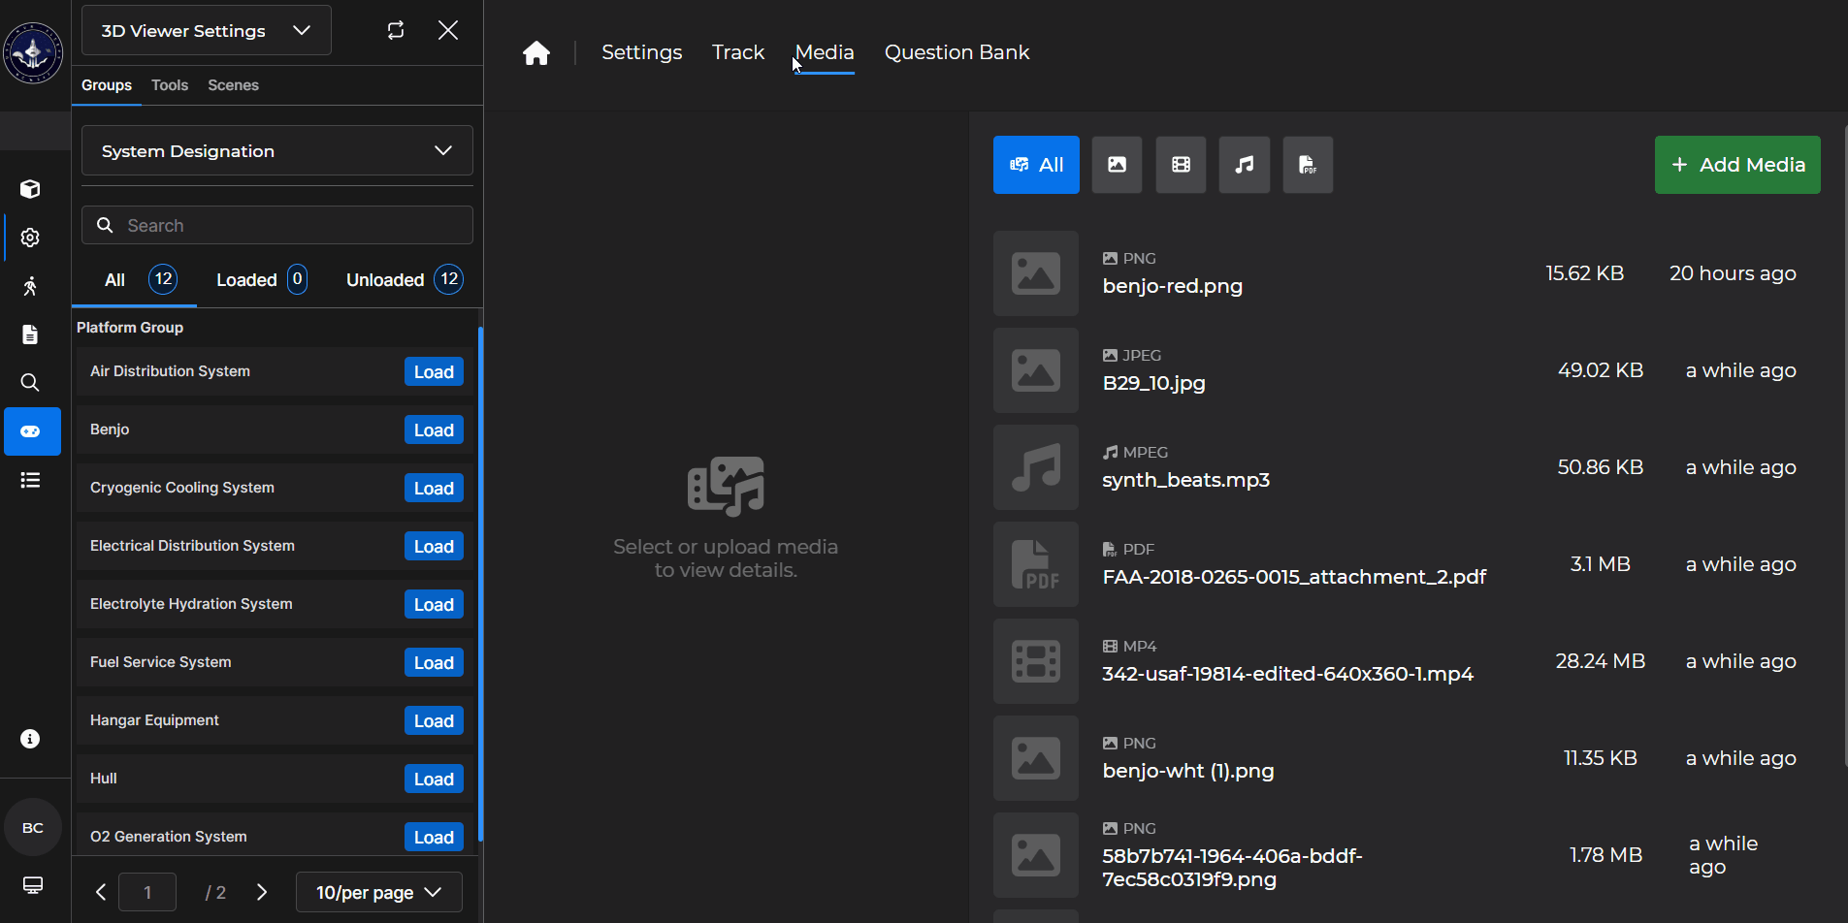Open the BC user avatar

coord(33,828)
